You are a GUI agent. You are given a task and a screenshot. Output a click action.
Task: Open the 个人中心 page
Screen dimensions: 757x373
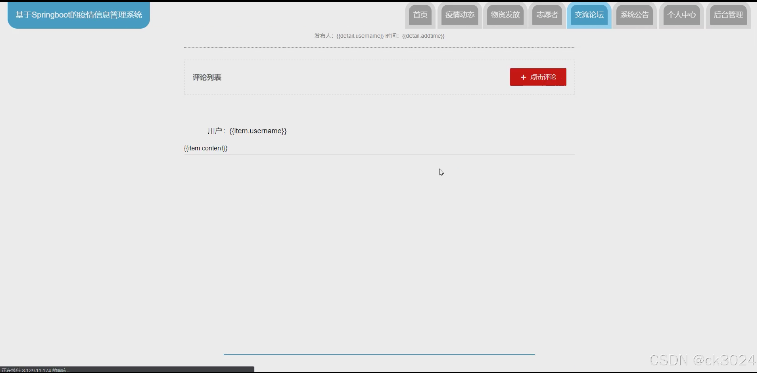point(681,15)
